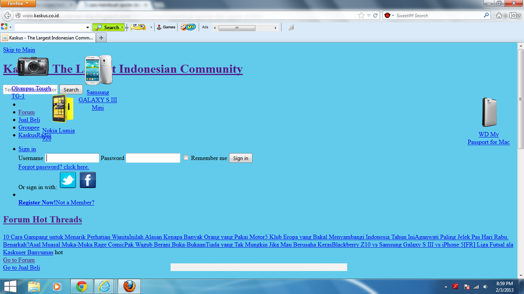The height and width of the screenshot is (294, 524).
Task: Click the yellow Nokia Lumia 920 image
Action: tap(63, 108)
